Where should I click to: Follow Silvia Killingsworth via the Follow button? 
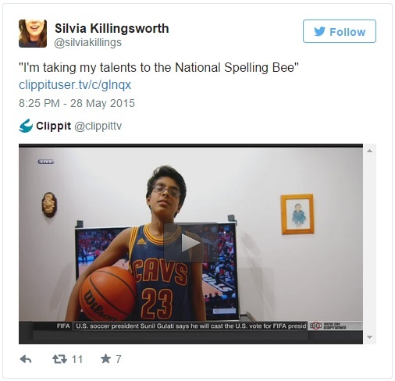pos(340,31)
